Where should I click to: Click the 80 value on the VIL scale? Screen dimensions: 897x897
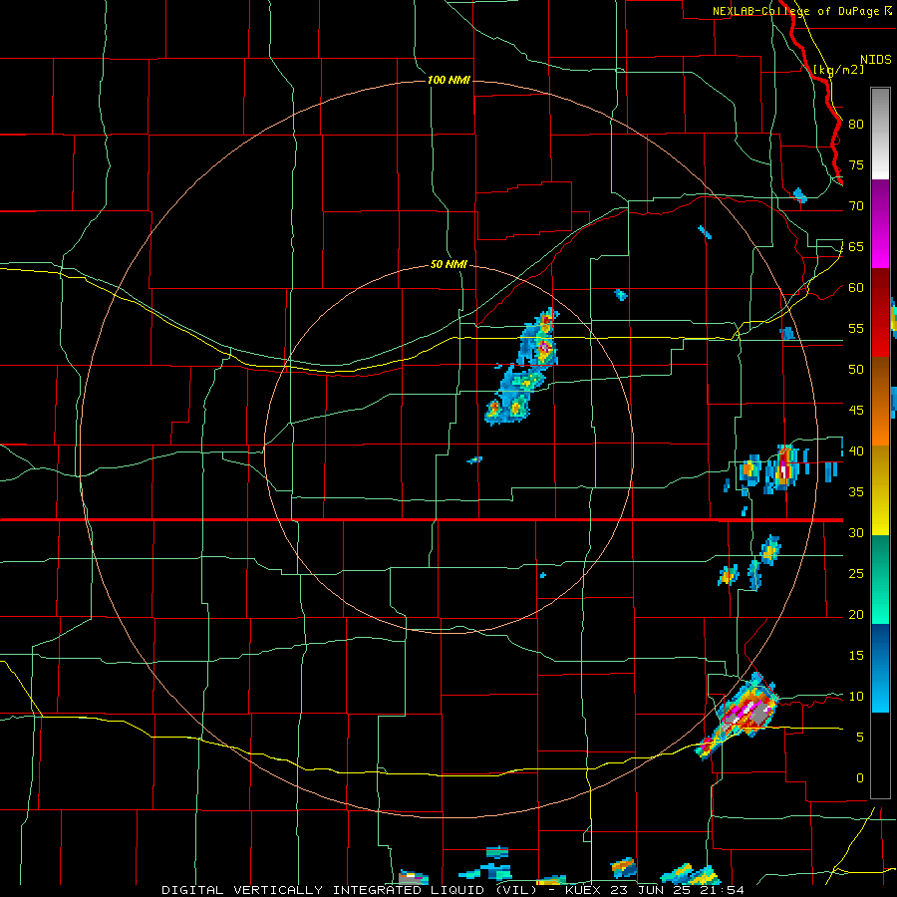856,125
